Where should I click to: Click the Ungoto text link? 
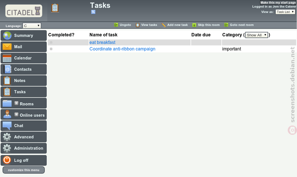(125, 25)
